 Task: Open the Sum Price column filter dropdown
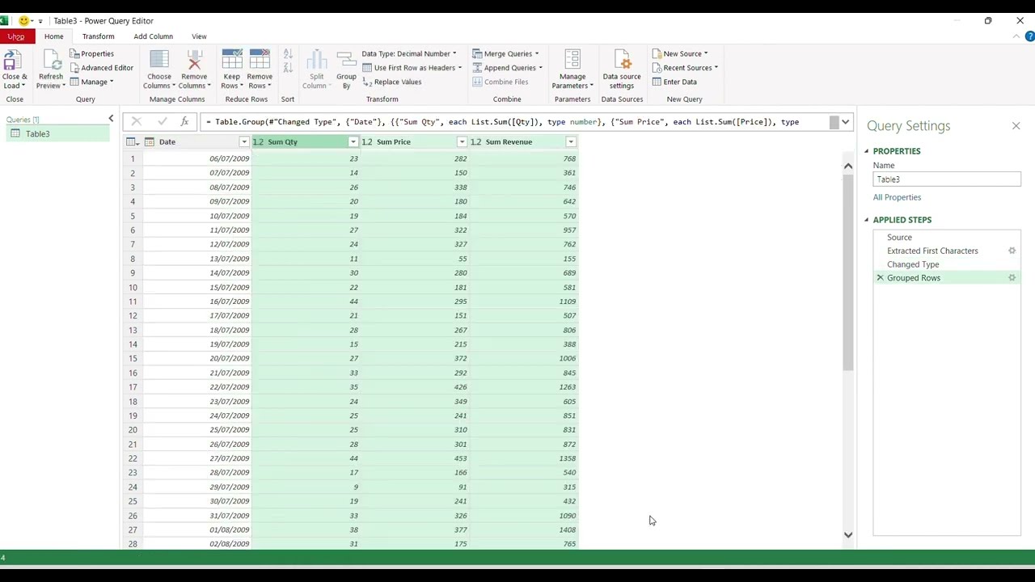tap(462, 142)
